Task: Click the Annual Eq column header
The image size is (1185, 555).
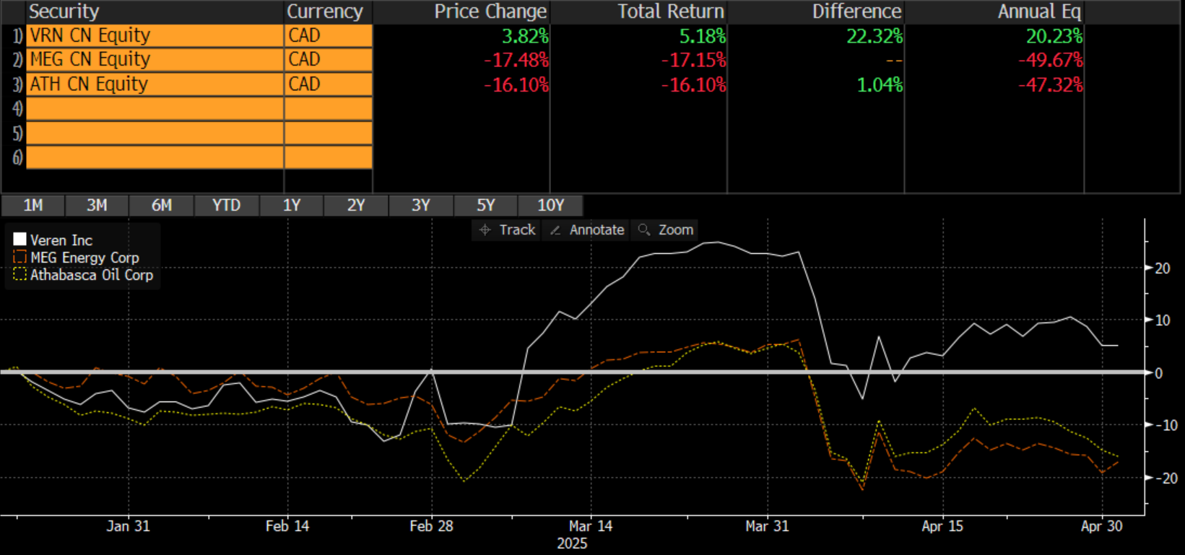Action: (1038, 12)
